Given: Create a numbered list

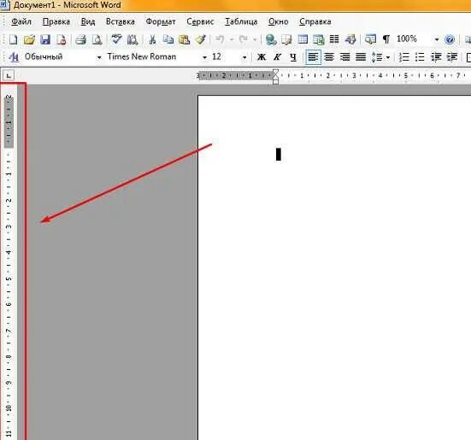Looking at the screenshot, I should click(x=403, y=56).
